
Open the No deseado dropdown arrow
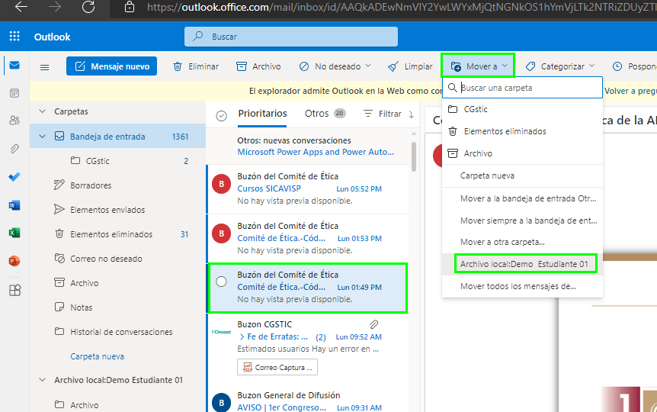coord(369,66)
